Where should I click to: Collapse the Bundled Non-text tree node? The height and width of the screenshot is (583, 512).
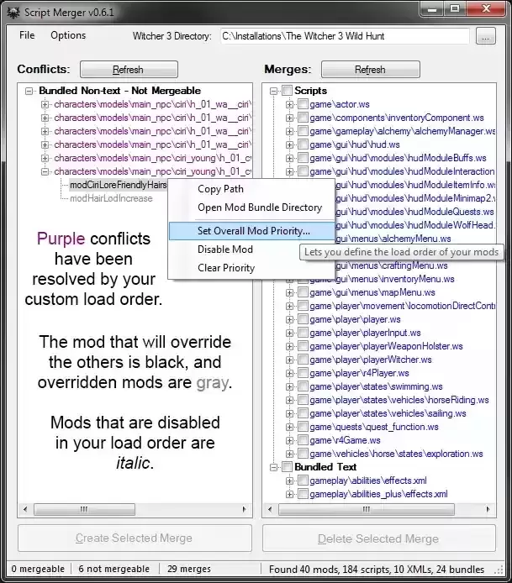pyautogui.click(x=30, y=91)
